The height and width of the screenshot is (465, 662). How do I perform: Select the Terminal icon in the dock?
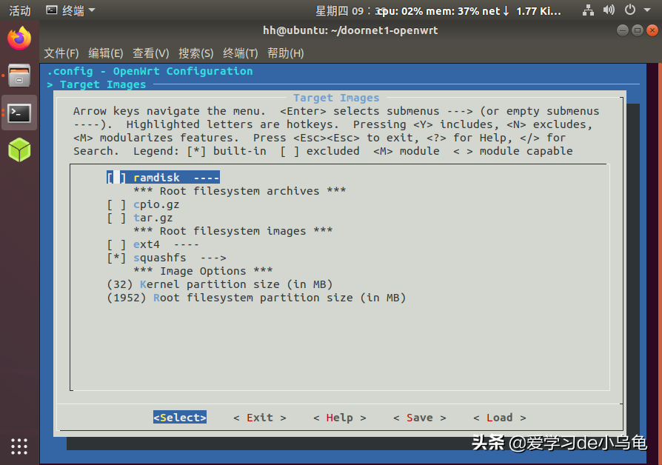pyautogui.click(x=19, y=114)
